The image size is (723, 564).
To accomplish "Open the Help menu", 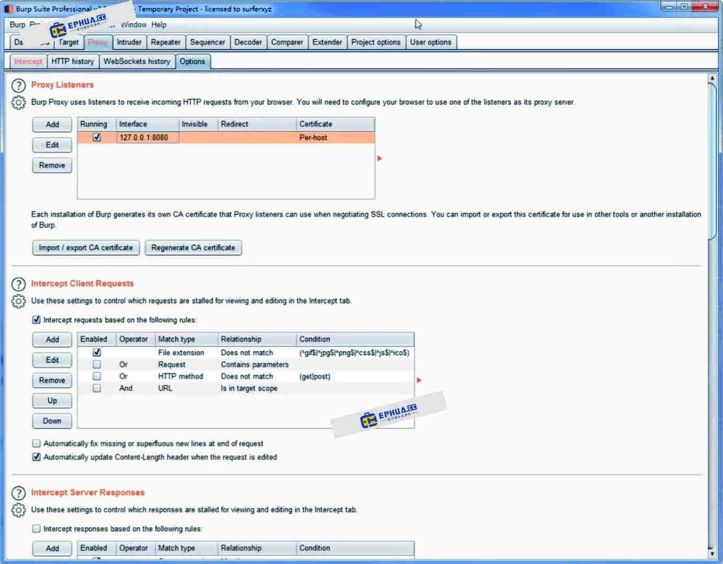I will pos(159,25).
